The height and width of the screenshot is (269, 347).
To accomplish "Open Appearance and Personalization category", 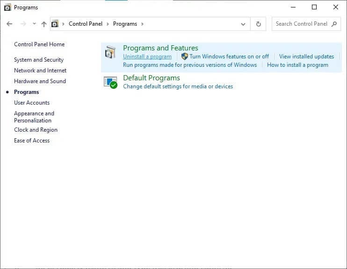I will (34, 117).
